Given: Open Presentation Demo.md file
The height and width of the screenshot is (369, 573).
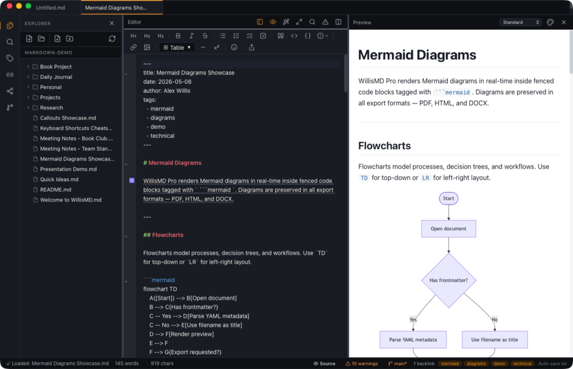Looking at the screenshot, I should click(x=68, y=169).
